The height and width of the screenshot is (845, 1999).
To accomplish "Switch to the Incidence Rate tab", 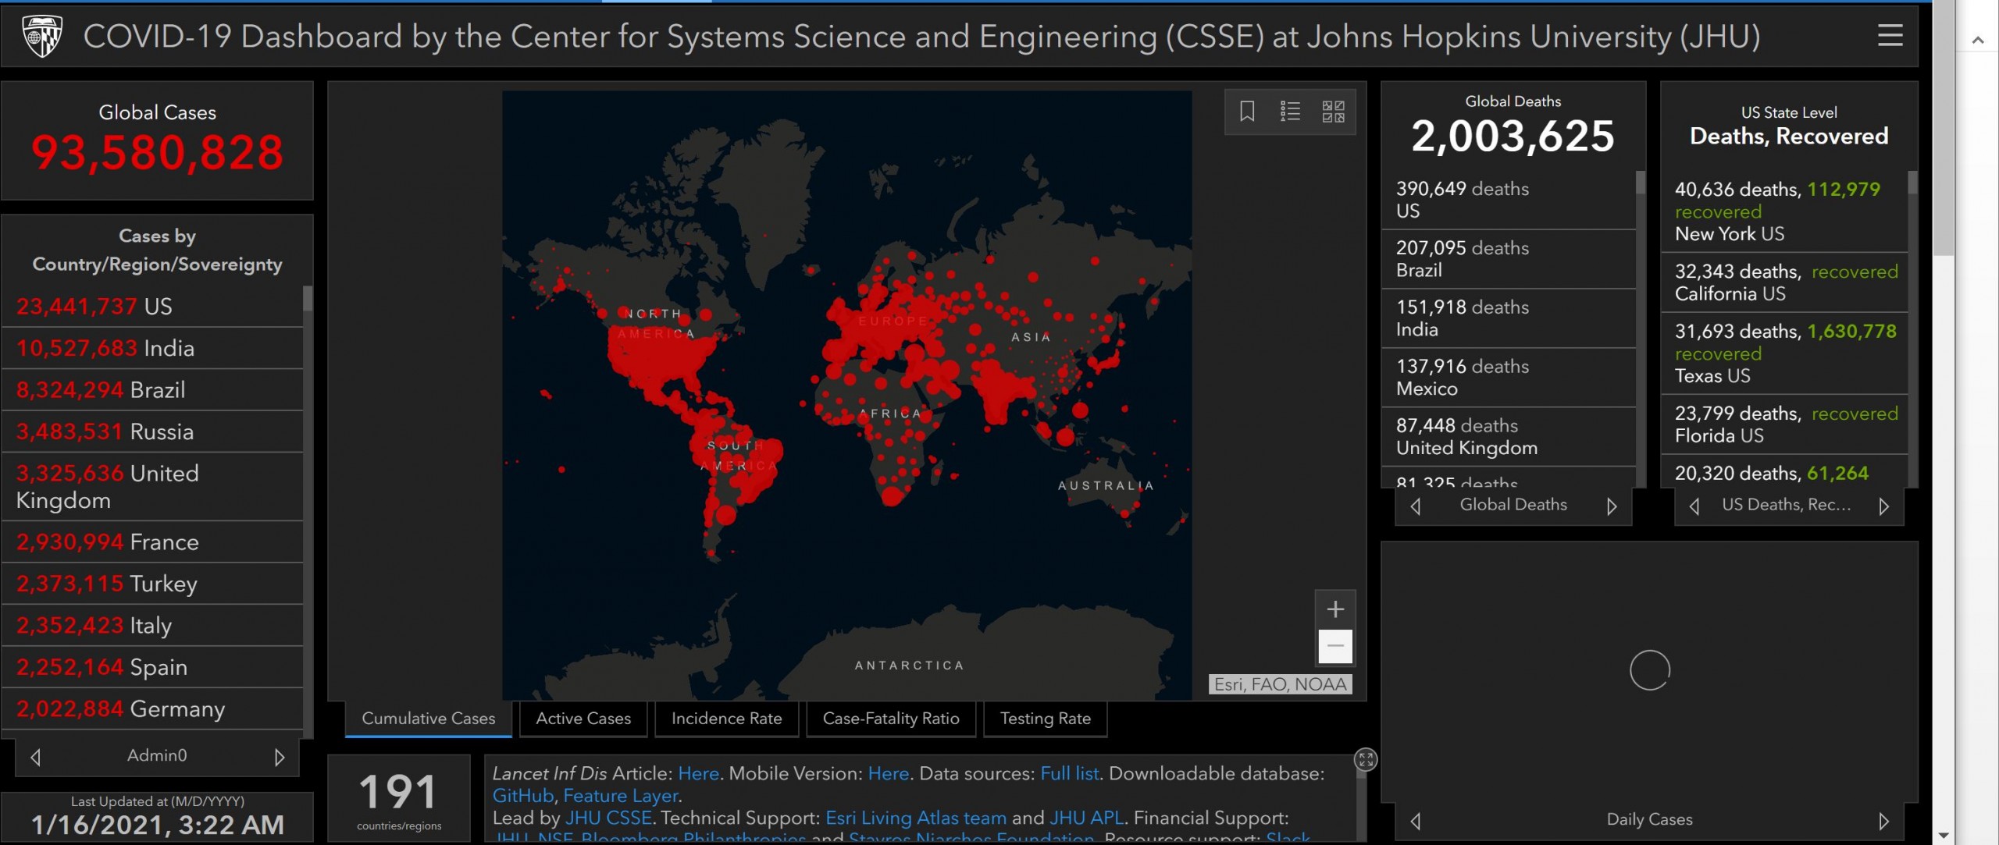I will (726, 719).
